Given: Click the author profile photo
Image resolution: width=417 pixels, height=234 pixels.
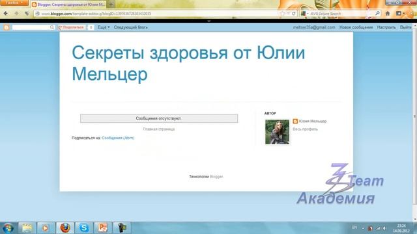Looking at the screenshot, I should tap(277, 132).
